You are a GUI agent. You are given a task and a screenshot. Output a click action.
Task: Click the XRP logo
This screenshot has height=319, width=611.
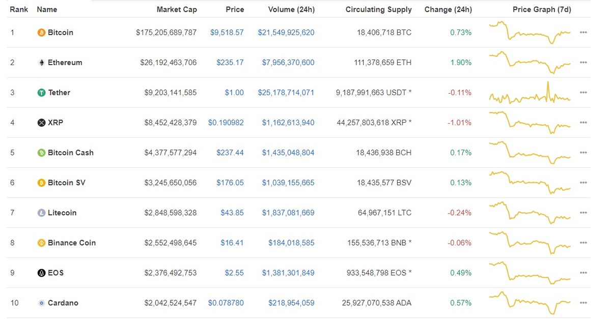point(41,122)
